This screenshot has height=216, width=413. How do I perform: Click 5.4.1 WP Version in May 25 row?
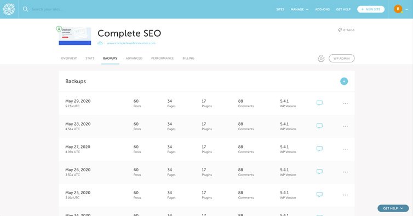point(288,195)
